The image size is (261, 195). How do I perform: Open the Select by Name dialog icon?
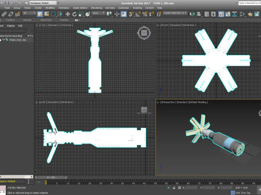pyautogui.click(x=47, y=14)
